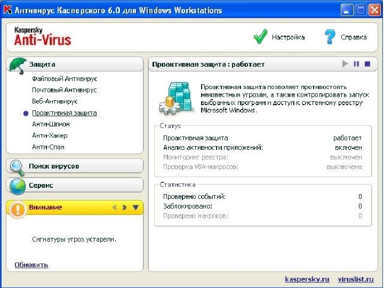Viewport: 384px width, 288px height.
Task: Show next warning message arrow
Action: (124, 207)
